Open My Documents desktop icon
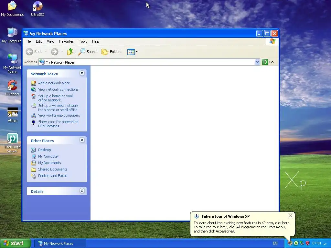 12,8
